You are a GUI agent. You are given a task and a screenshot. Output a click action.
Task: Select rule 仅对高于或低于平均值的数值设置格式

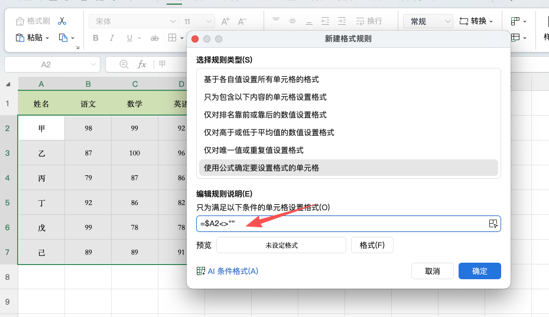(x=349, y=133)
